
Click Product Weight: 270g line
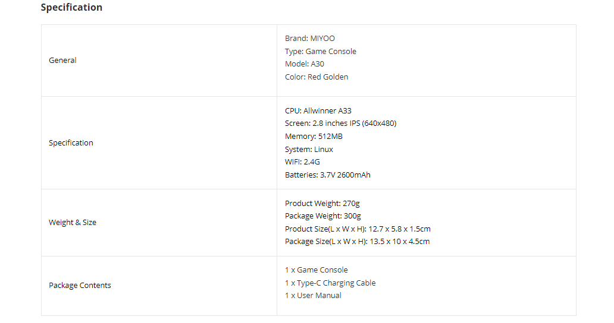322,204
